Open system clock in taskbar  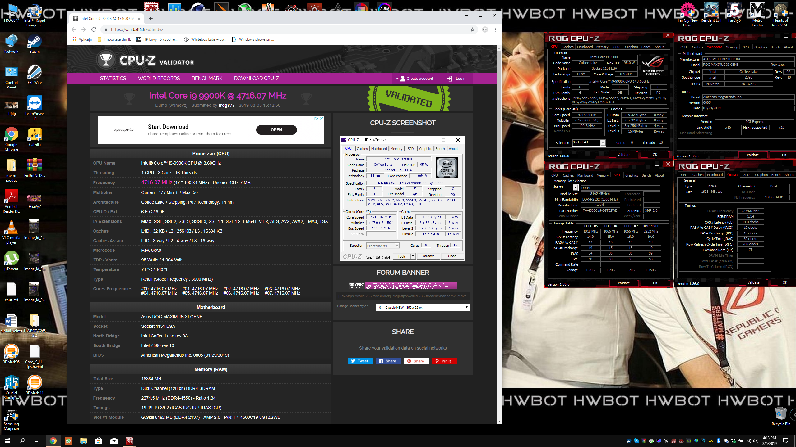(769, 440)
